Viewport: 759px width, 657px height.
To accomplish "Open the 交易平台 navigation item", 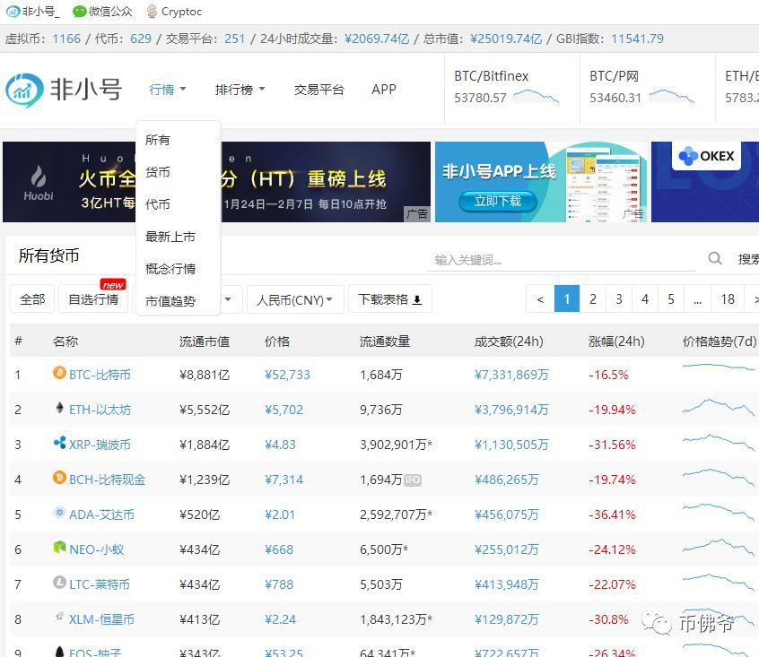I will click(x=319, y=90).
